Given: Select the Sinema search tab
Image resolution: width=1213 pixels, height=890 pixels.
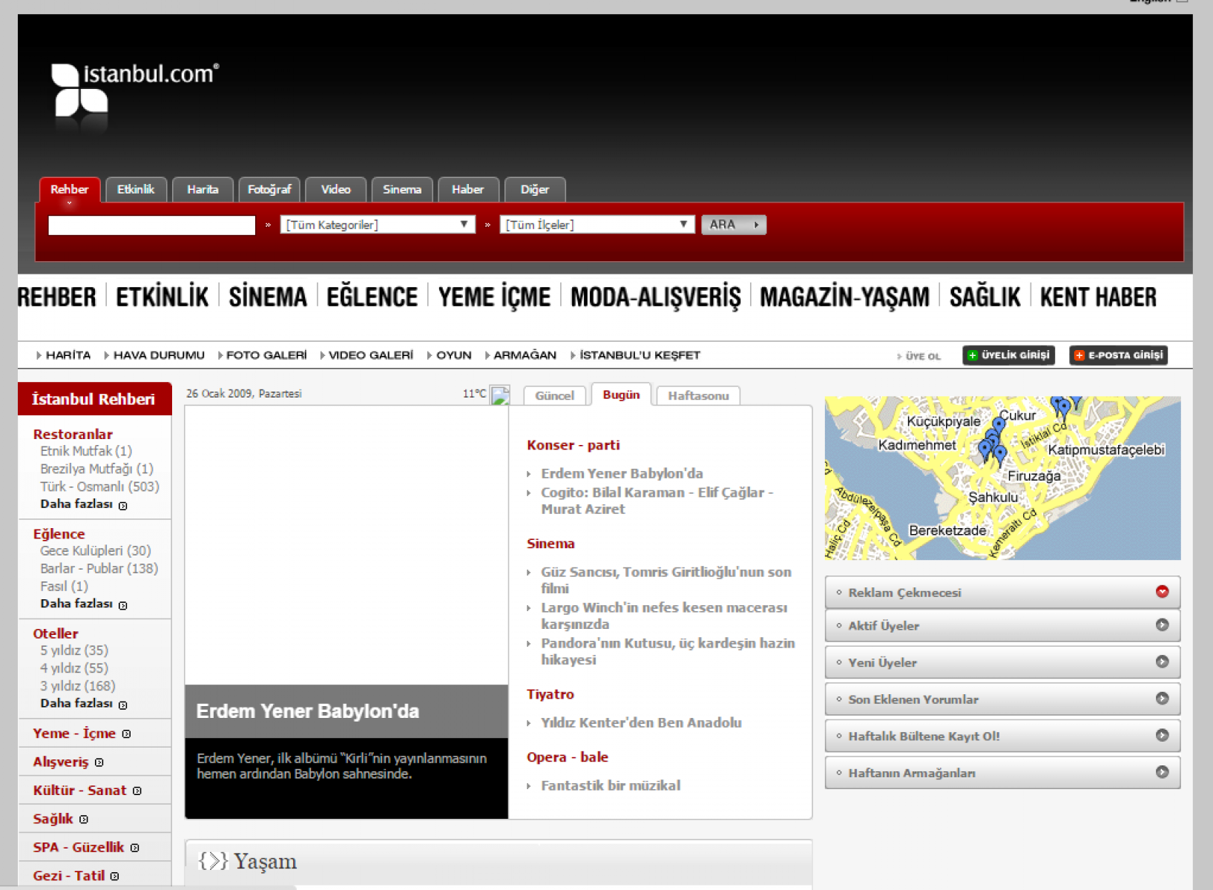Looking at the screenshot, I should [401, 190].
